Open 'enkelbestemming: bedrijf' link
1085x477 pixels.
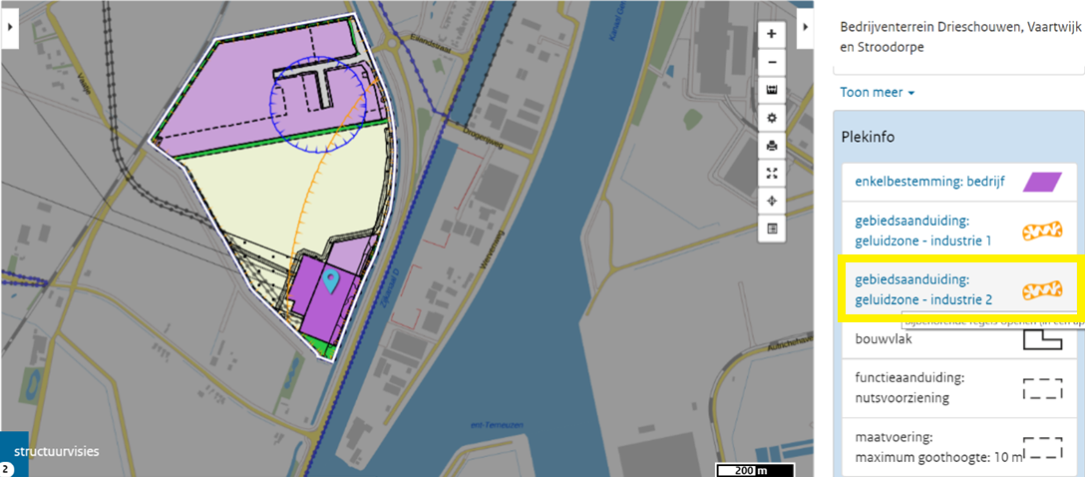928,182
